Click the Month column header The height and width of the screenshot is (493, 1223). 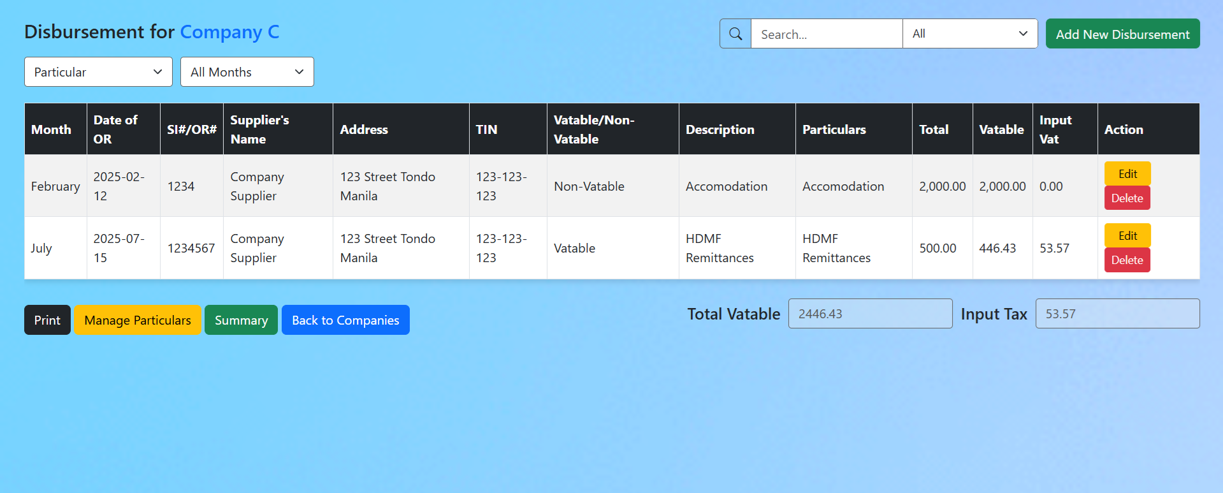52,129
